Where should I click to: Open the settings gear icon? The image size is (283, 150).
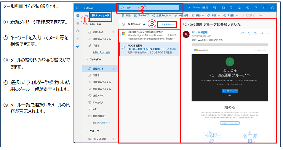tap(248, 8)
